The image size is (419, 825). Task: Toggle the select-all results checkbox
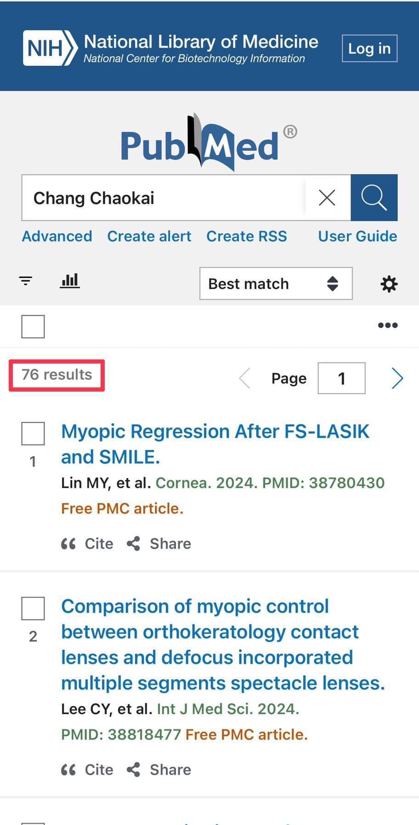point(33,326)
